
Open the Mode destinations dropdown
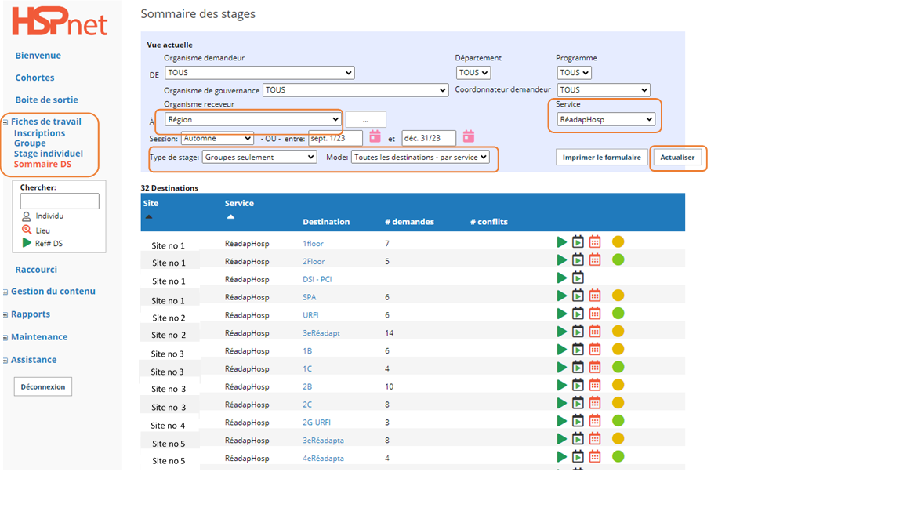coord(420,158)
